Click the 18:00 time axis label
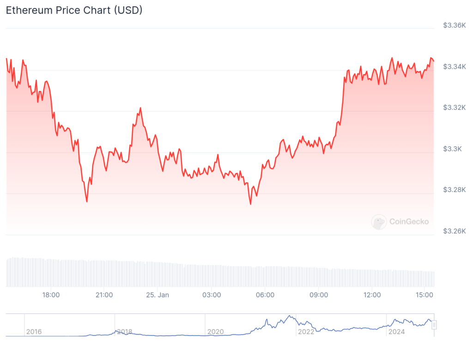 point(50,295)
